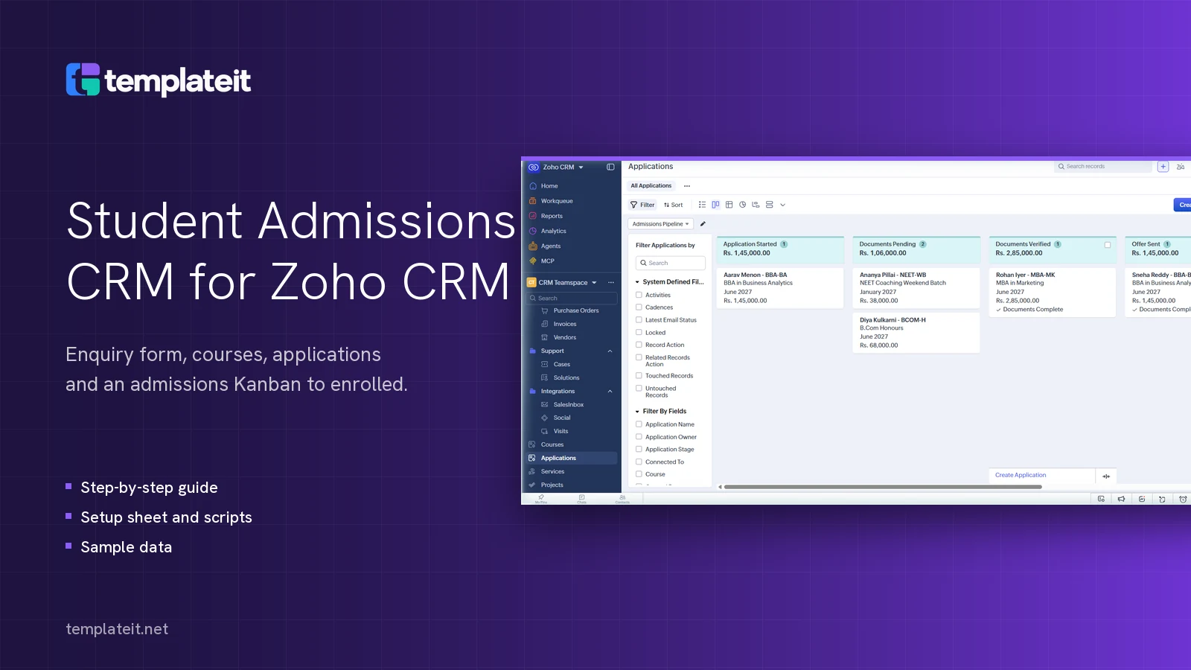Select the Kanban view icon
The width and height of the screenshot is (1191, 670).
pos(715,205)
